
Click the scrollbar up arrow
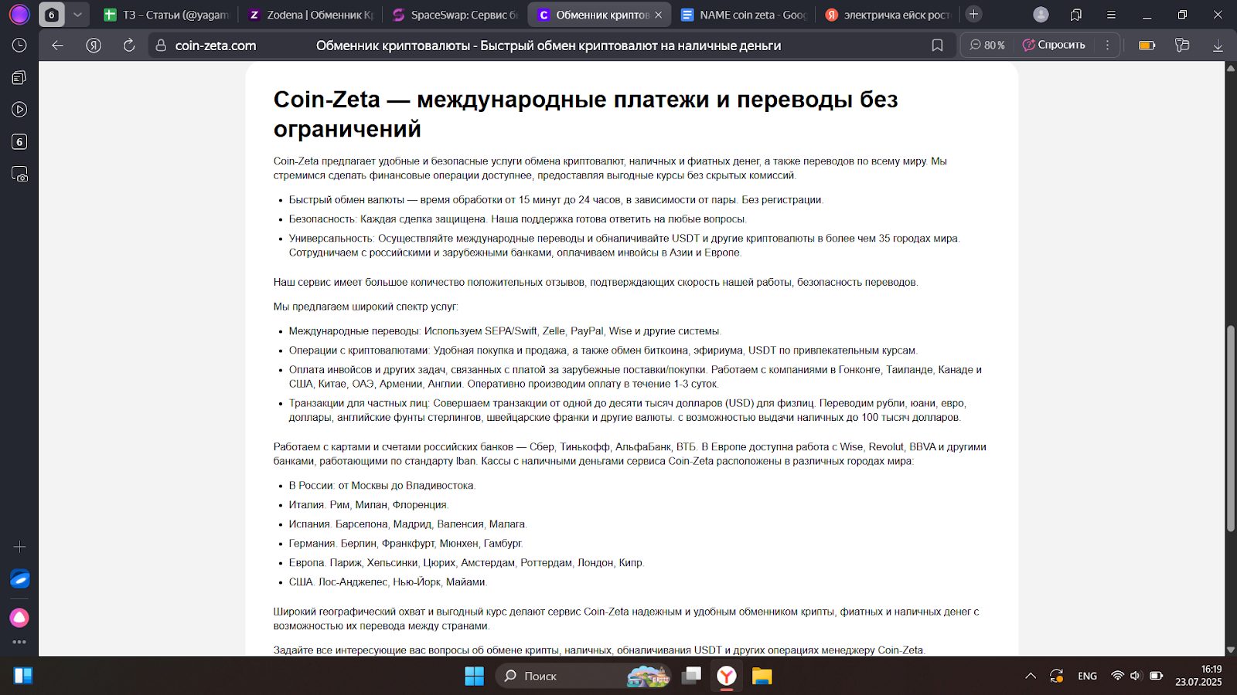pyautogui.click(x=1230, y=68)
